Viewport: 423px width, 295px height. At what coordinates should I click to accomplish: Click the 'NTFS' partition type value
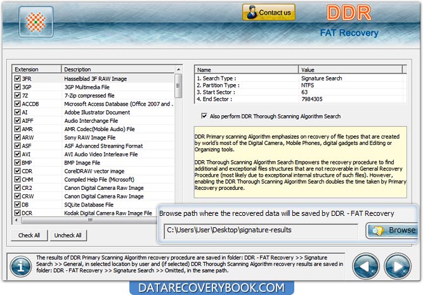pos(308,85)
